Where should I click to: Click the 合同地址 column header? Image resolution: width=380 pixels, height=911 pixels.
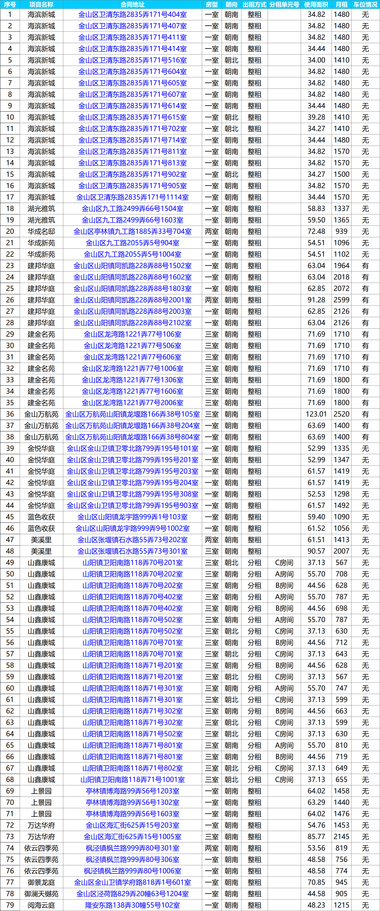pyautogui.click(x=133, y=5)
